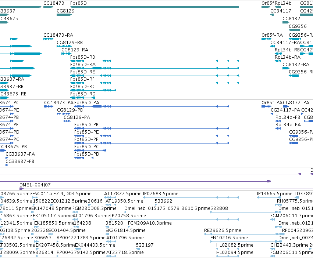Select EST label FGM209A10.3prime
The width and height of the screenshot is (313, 258).
(x=150, y=223)
